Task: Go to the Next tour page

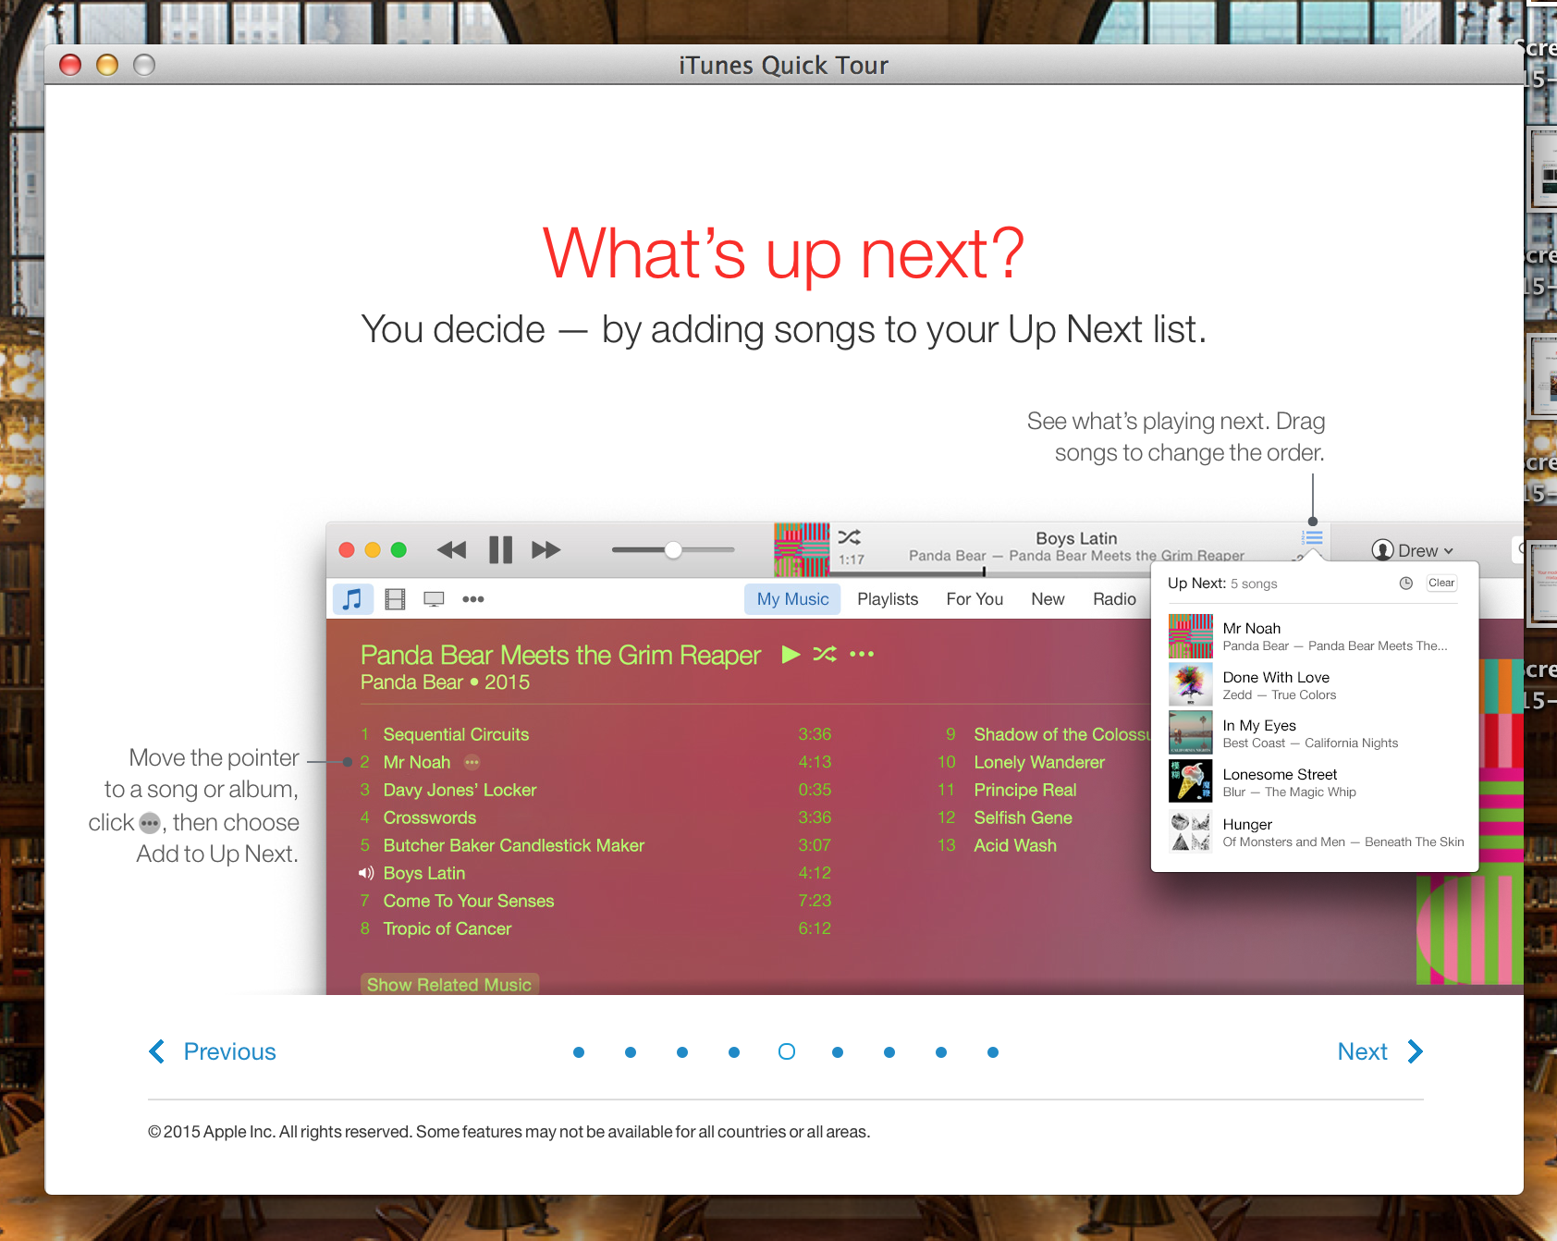Action: point(1379,1051)
